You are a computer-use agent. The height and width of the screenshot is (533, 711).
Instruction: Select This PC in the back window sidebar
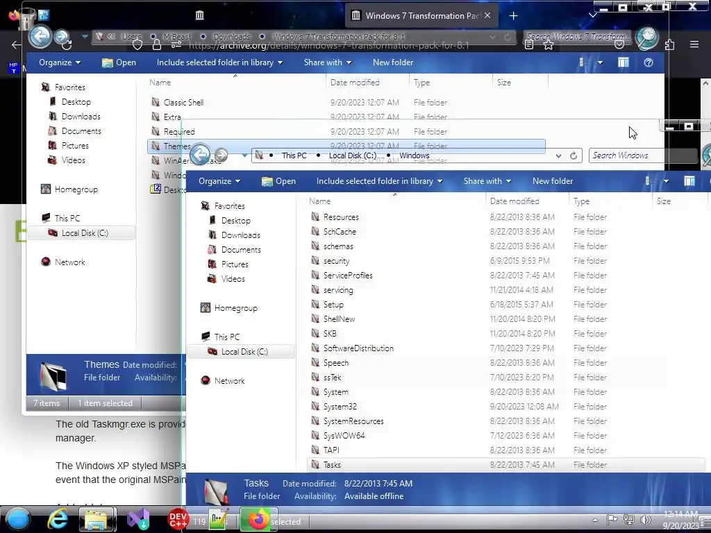pyautogui.click(x=67, y=219)
